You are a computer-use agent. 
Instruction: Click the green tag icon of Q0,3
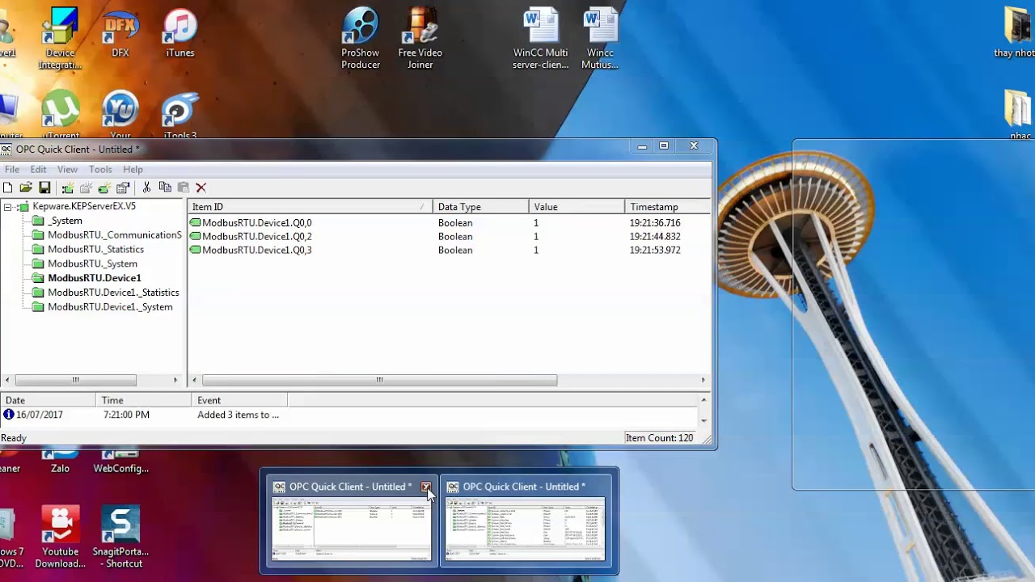195,251
